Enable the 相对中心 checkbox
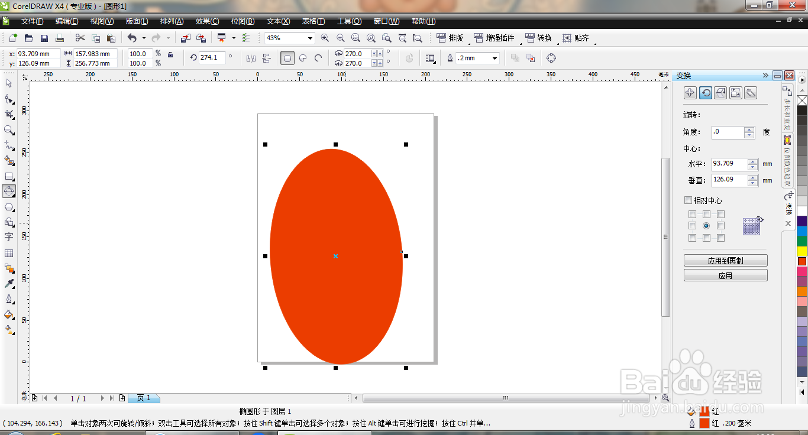The height and width of the screenshot is (435, 808). pyautogui.click(x=688, y=200)
